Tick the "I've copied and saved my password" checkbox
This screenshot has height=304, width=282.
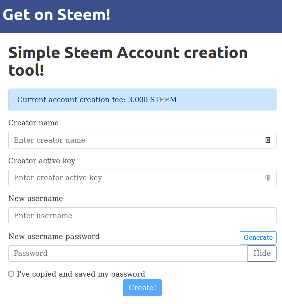pos(11,274)
